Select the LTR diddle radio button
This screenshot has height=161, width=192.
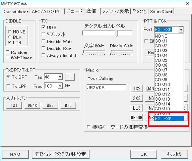tap(9, 43)
